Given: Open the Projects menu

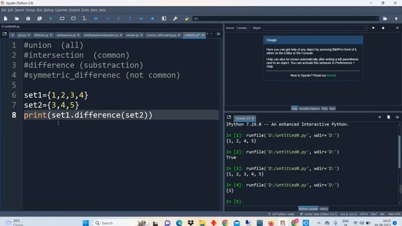Looking at the screenshot, I should [x=74, y=10].
